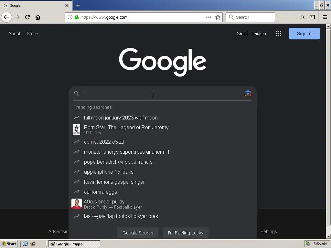331x248 pixels.
Task: Go back using the browser back arrow
Action: coord(6,17)
